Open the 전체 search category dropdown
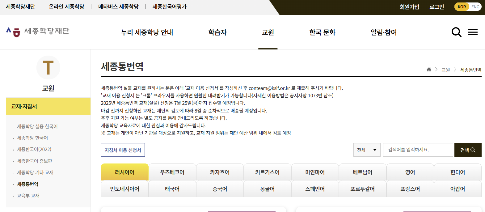The image size is (485, 212). [367, 150]
